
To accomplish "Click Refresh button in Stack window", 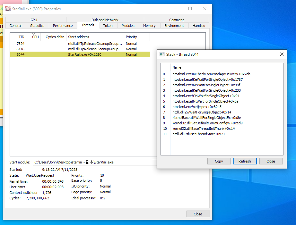I will pyautogui.click(x=245, y=161).
